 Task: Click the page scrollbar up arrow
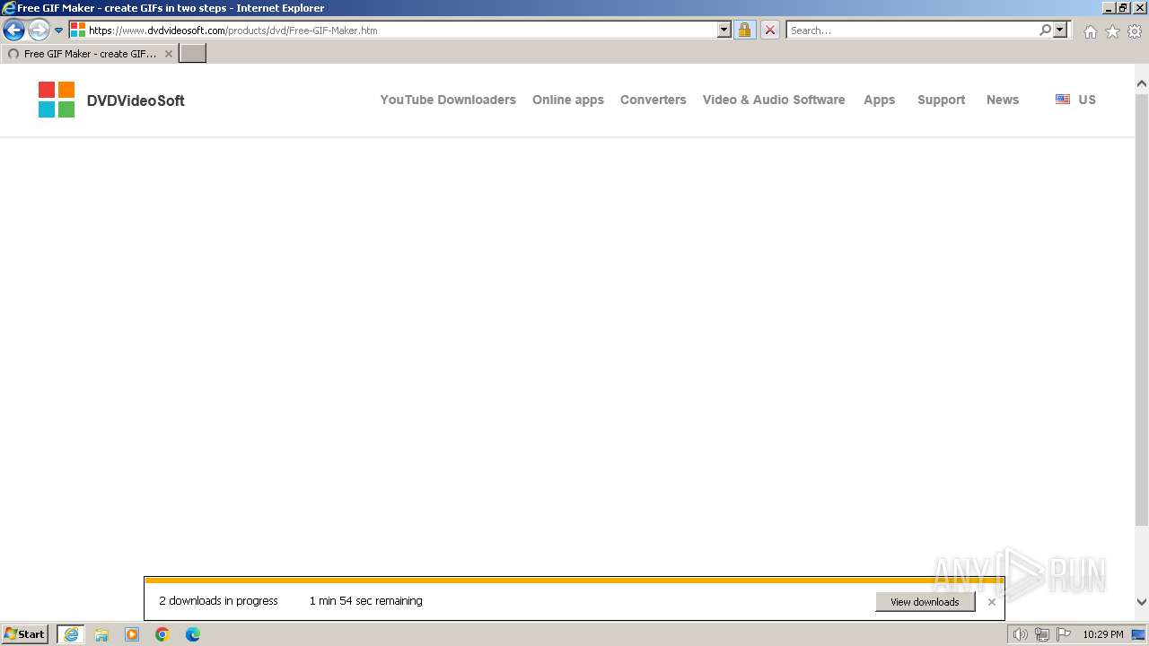[x=1142, y=84]
